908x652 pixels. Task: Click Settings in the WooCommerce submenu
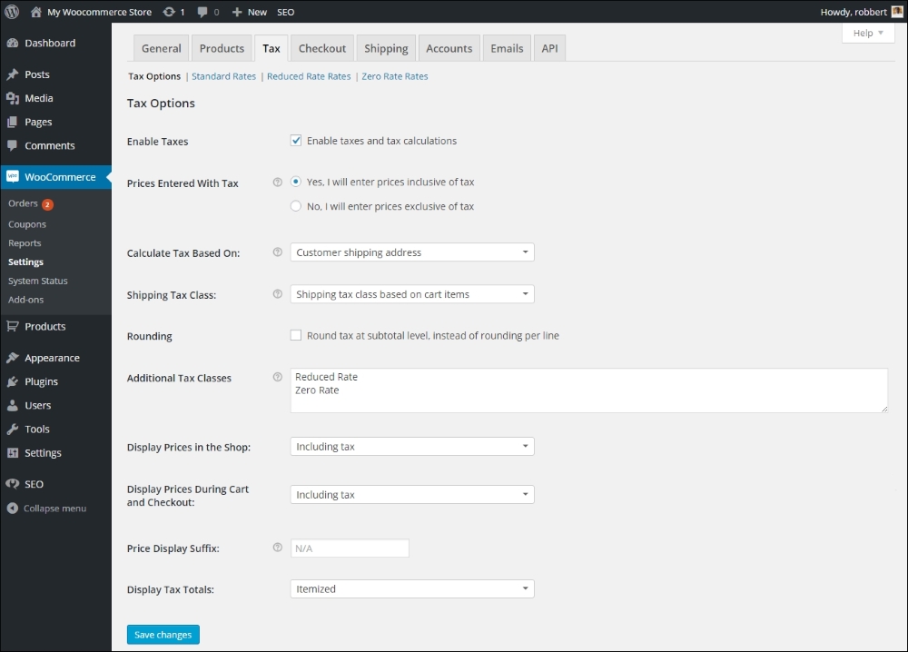(x=26, y=262)
